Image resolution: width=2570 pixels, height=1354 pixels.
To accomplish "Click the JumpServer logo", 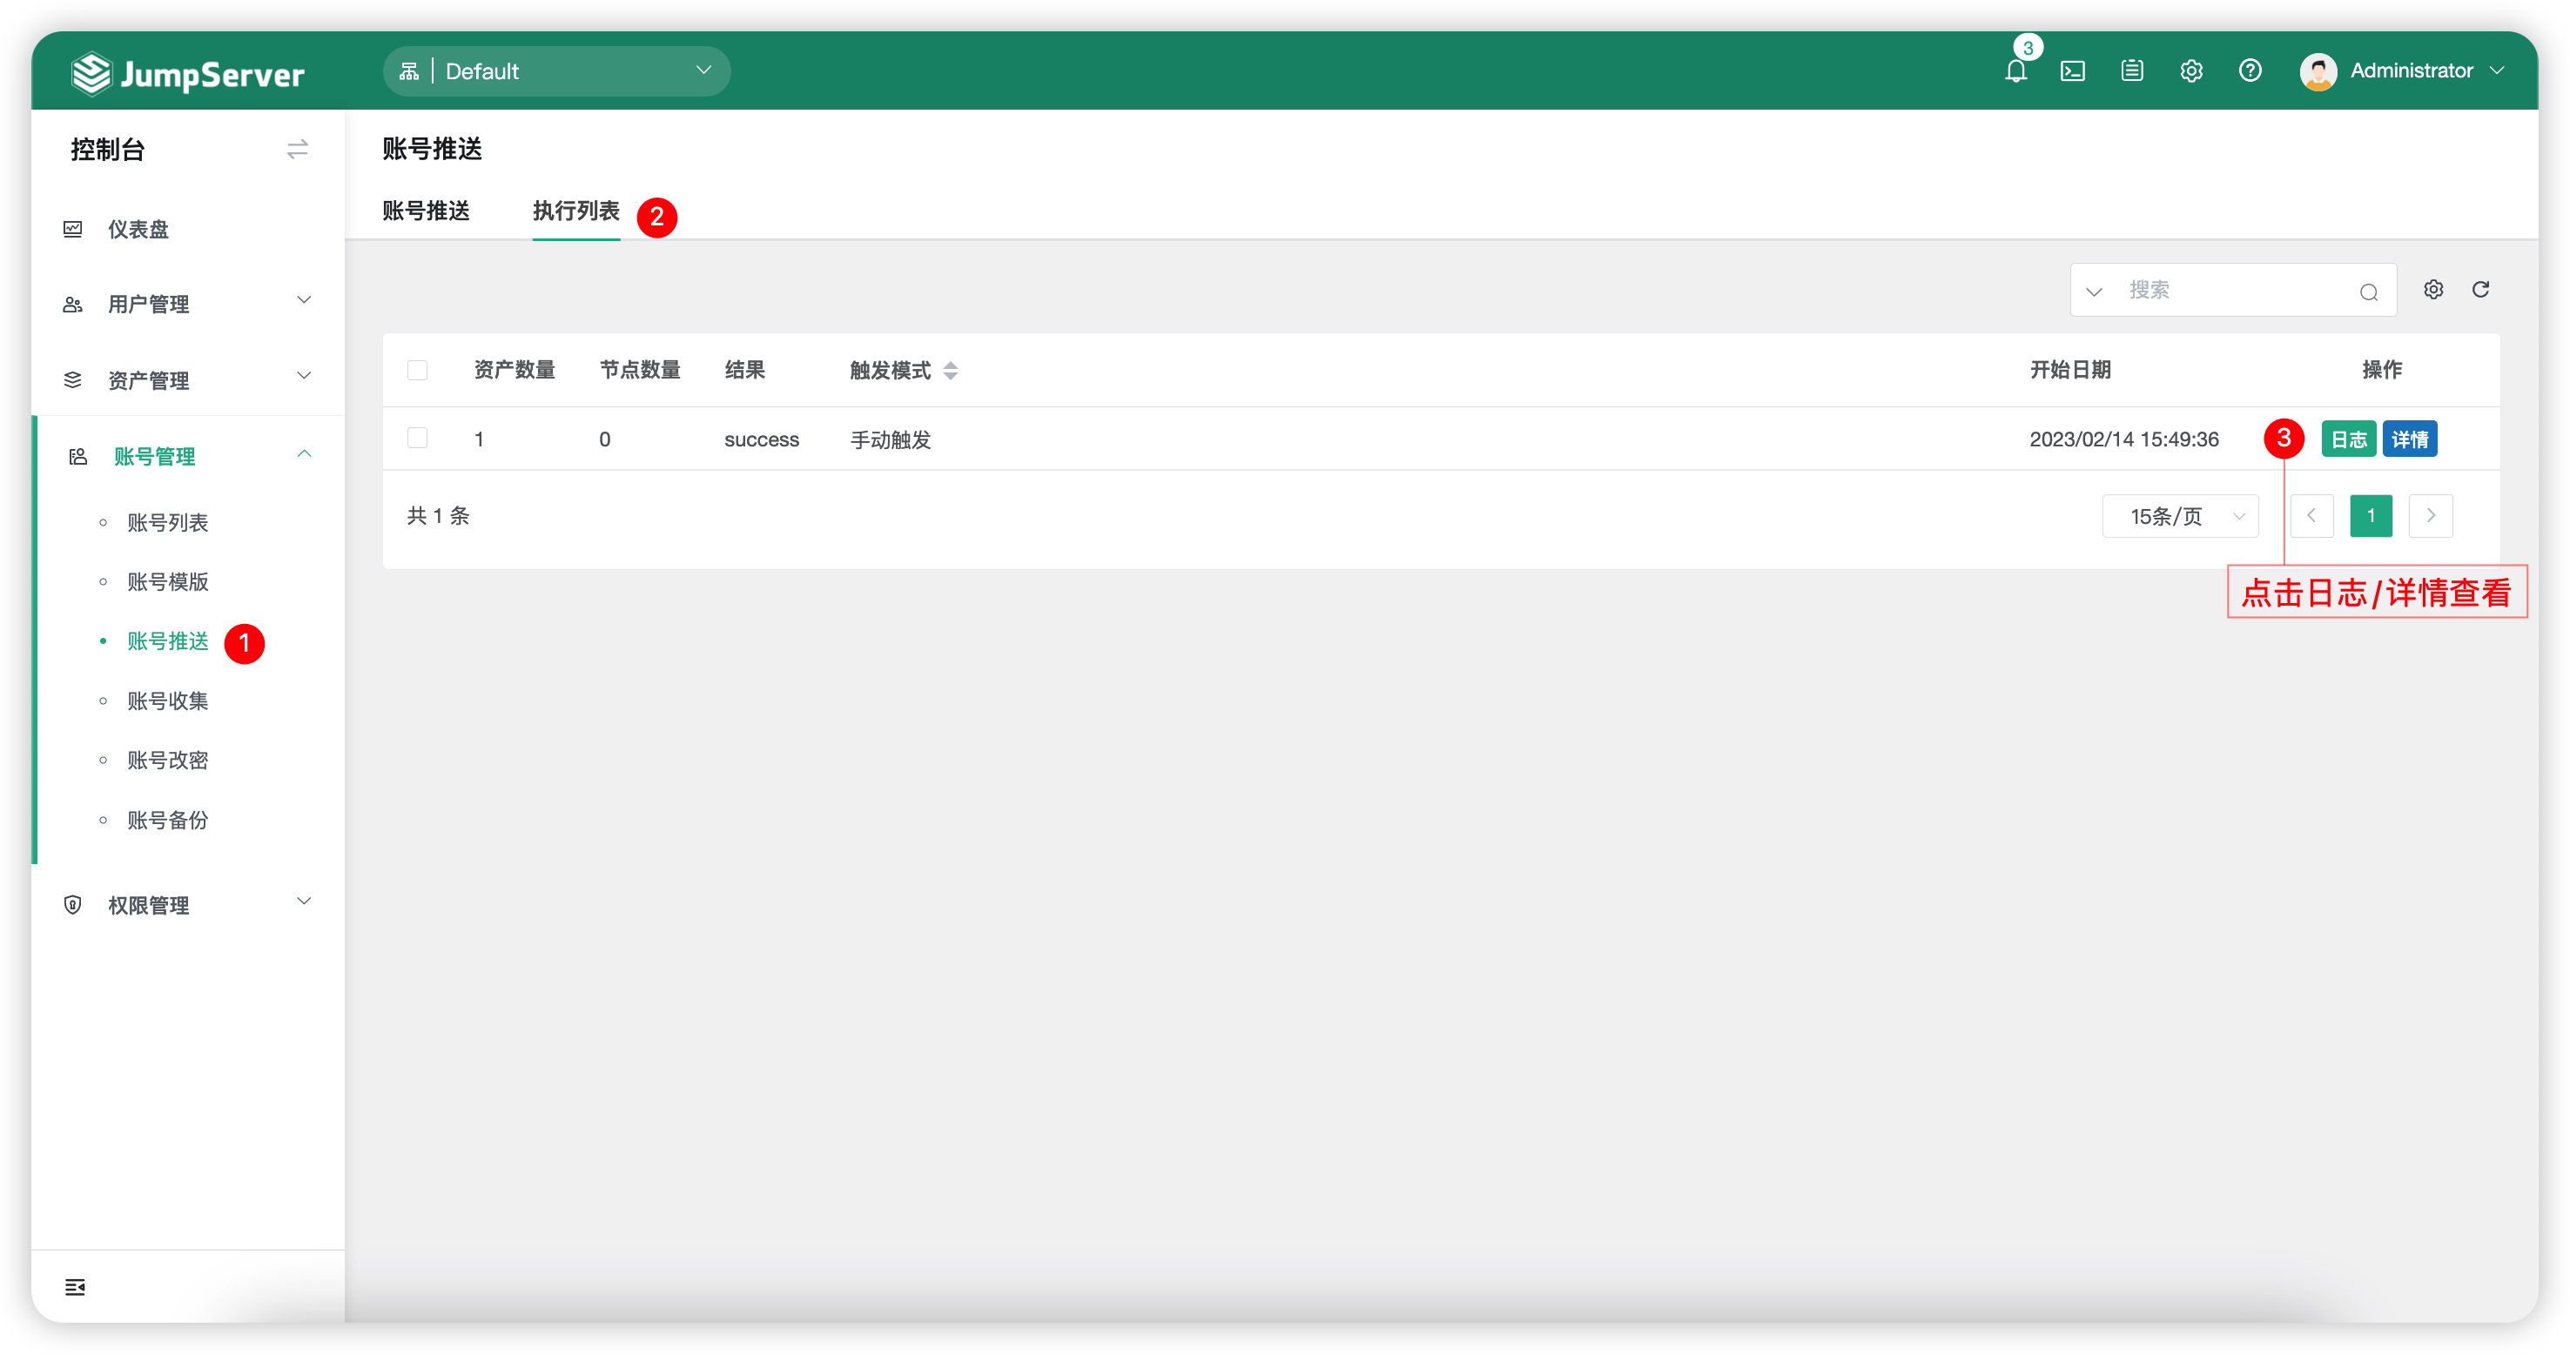I will coord(187,73).
